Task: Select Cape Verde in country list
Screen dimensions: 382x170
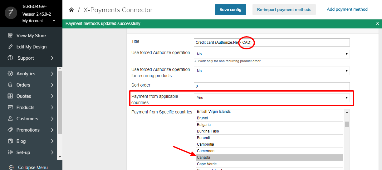Action: click(x=269, y=164)
